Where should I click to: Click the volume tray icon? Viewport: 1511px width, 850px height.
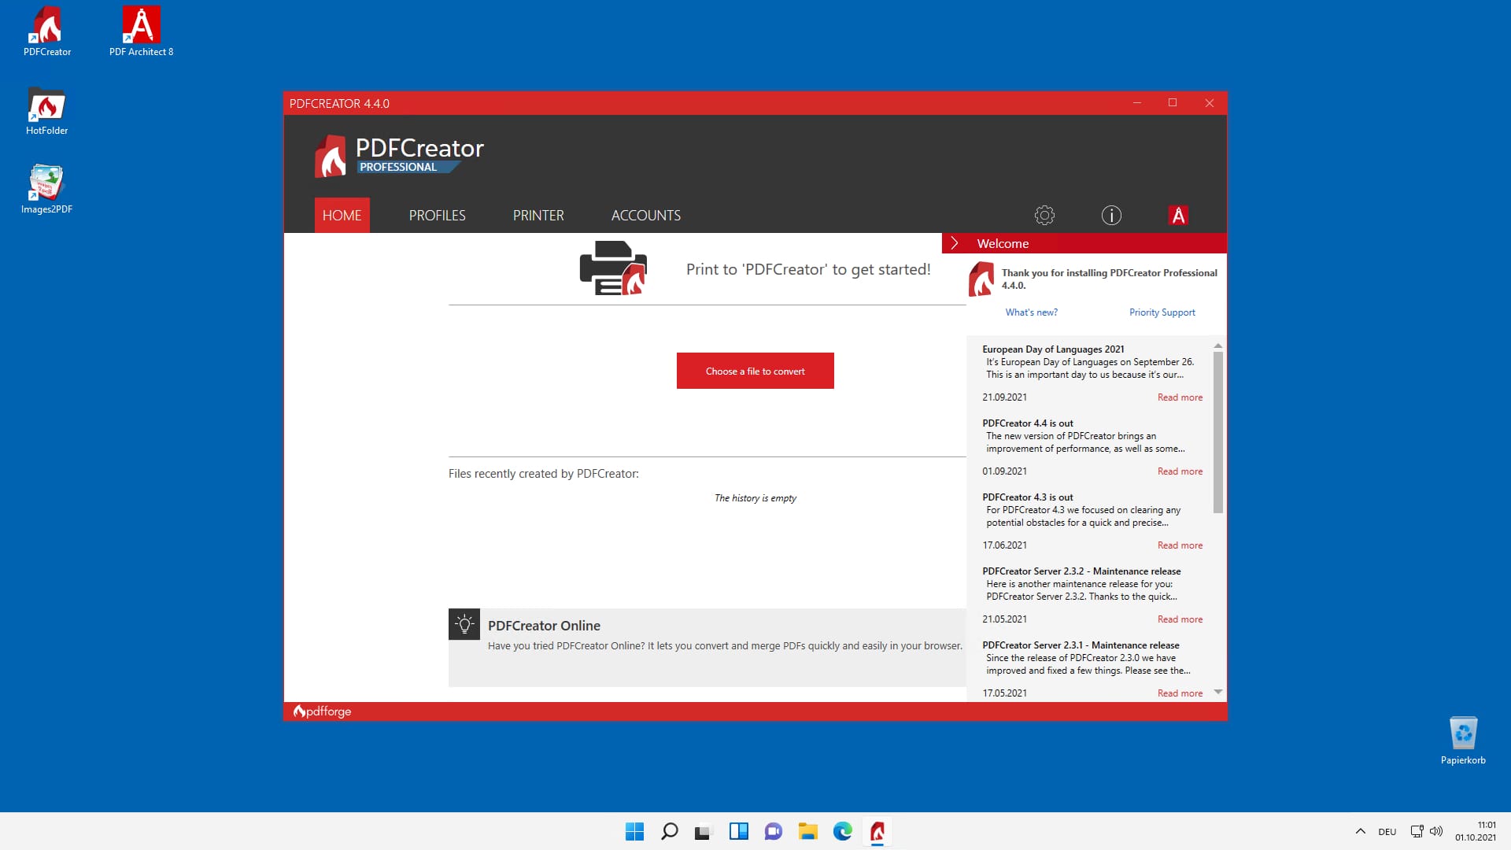(x=1436, y=831)
